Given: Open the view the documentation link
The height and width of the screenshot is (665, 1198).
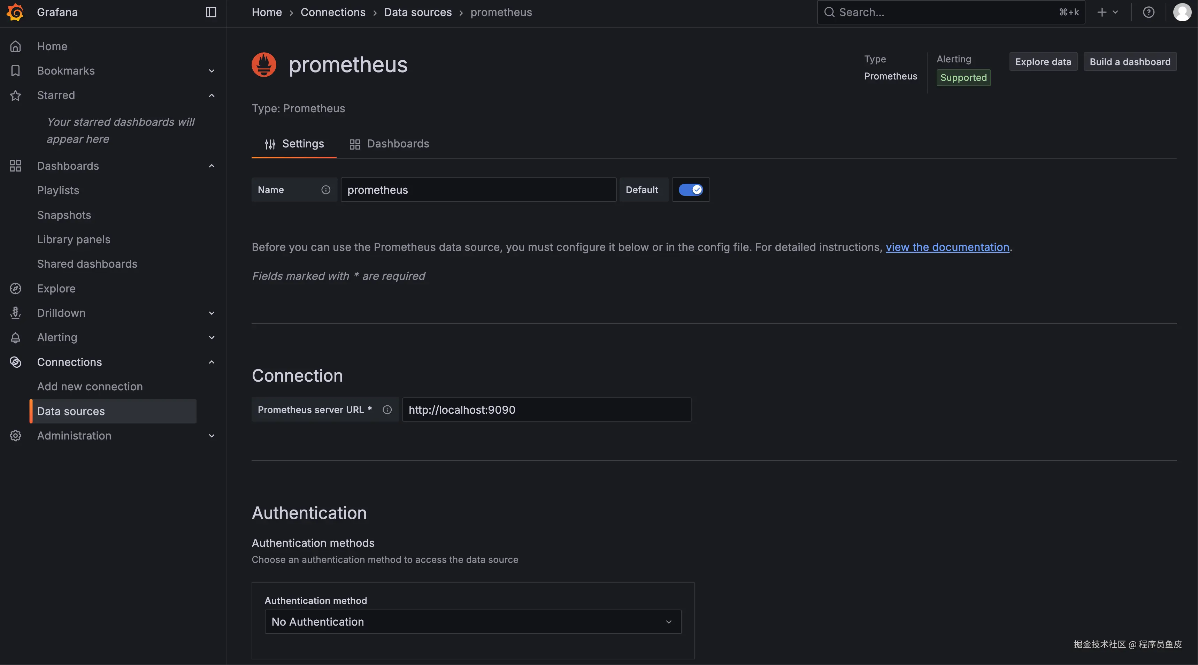Looking at the screenshot, I should [x=947, y=247].
